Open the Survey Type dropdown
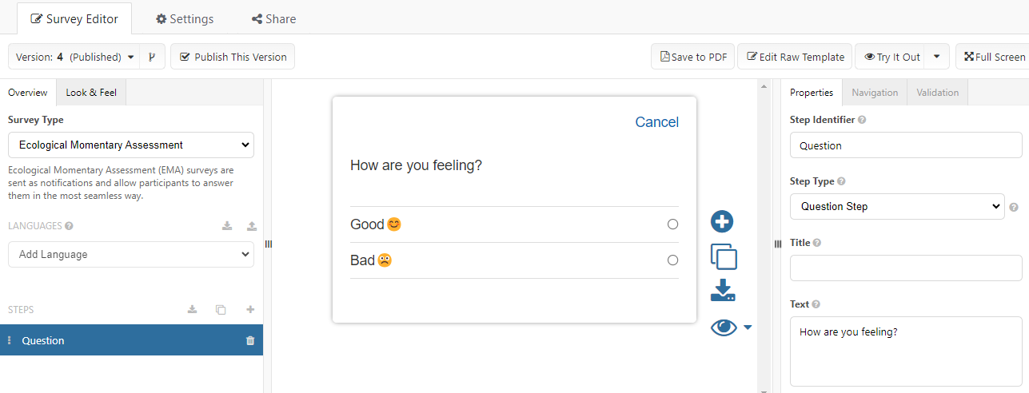The height and width of the screenshot is (393, 1029). point(131,145)
